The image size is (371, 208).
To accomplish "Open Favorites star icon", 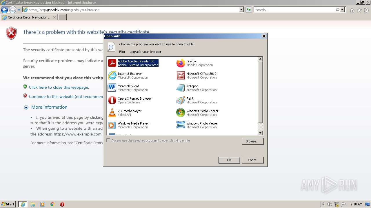I will pyautogui.click(x=359, y=10).
